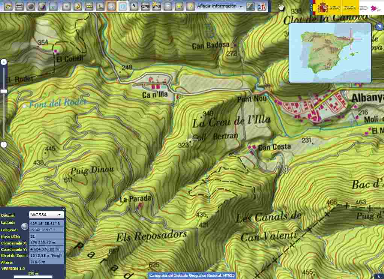Click the Coordenada X value field
The image size is (384, 279).
pos(46,243)
